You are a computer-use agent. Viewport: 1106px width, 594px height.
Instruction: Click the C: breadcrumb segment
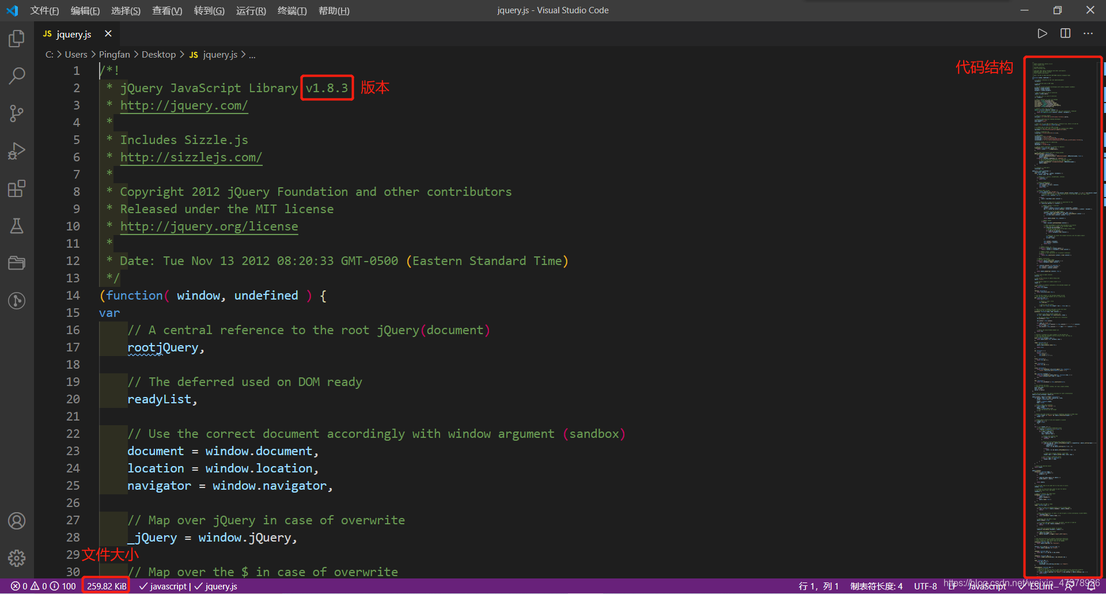pyautogui.click(x=50, y=54)
